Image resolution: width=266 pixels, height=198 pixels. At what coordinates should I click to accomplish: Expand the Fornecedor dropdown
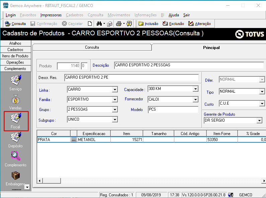click(x=195, y=100)
